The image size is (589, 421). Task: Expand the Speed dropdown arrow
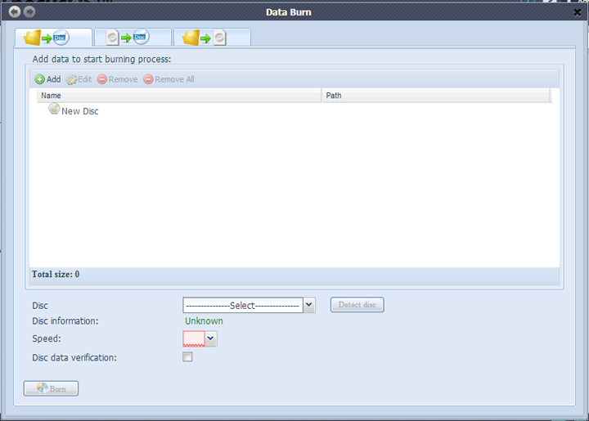point(210,338)
